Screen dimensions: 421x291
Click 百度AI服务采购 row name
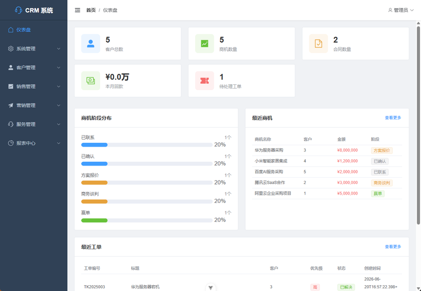pyautogui.click(x=269, y=172)
